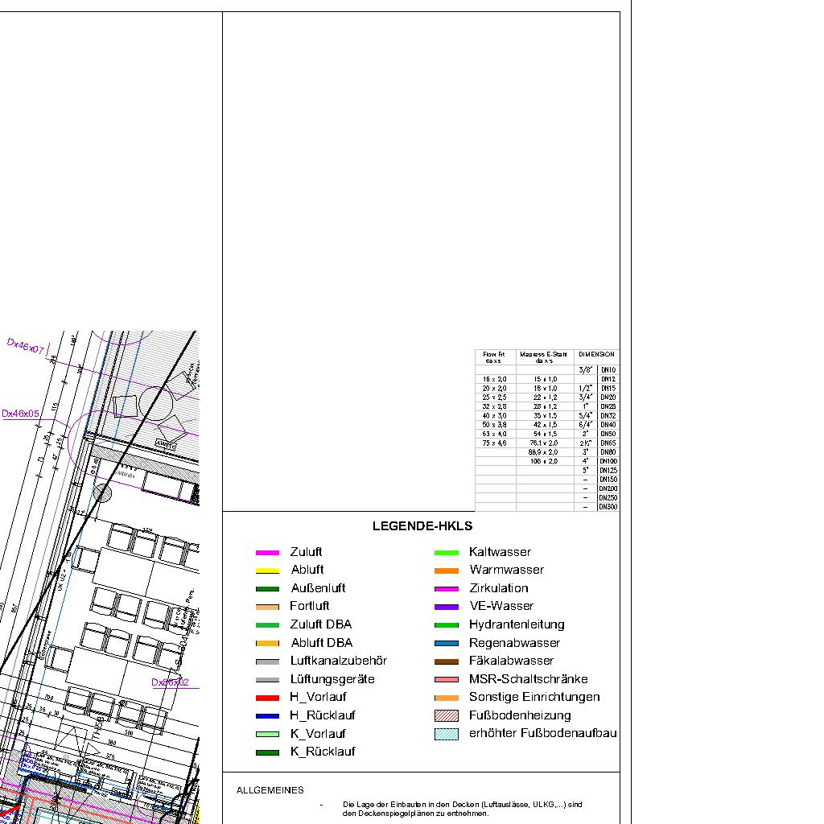This screenshot has width=824, height=824.
Task: Click the orange Warmwasser legend swatch
Action: point(447,571)
